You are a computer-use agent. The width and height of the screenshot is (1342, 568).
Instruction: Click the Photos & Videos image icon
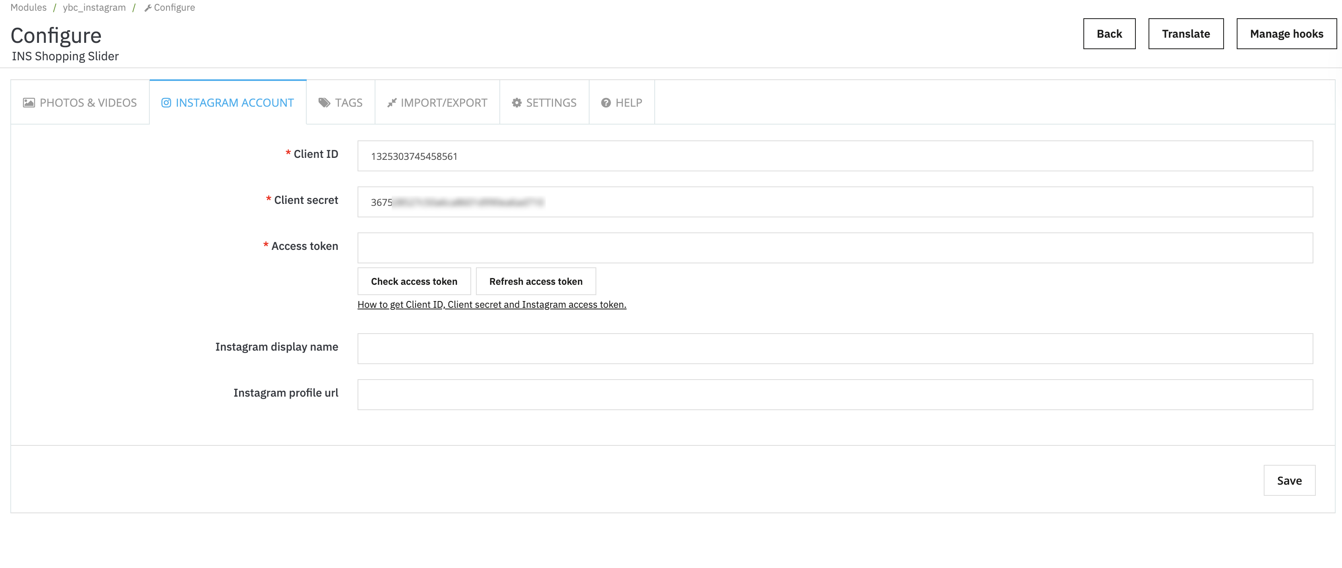29,102
